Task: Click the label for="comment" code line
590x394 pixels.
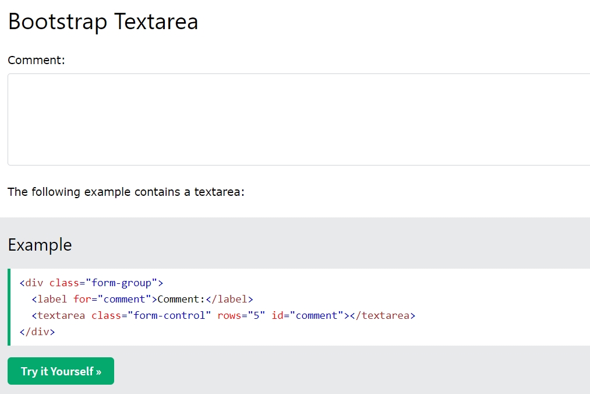Action: tap(142, 299)
